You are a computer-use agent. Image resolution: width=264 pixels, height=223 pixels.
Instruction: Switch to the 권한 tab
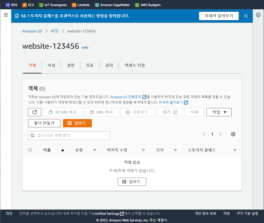point(71,65)
